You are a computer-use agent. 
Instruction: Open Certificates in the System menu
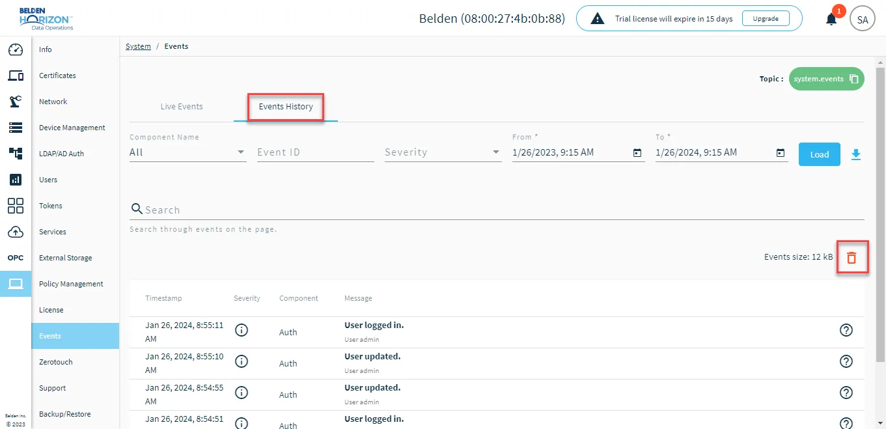tap(57, 76)
